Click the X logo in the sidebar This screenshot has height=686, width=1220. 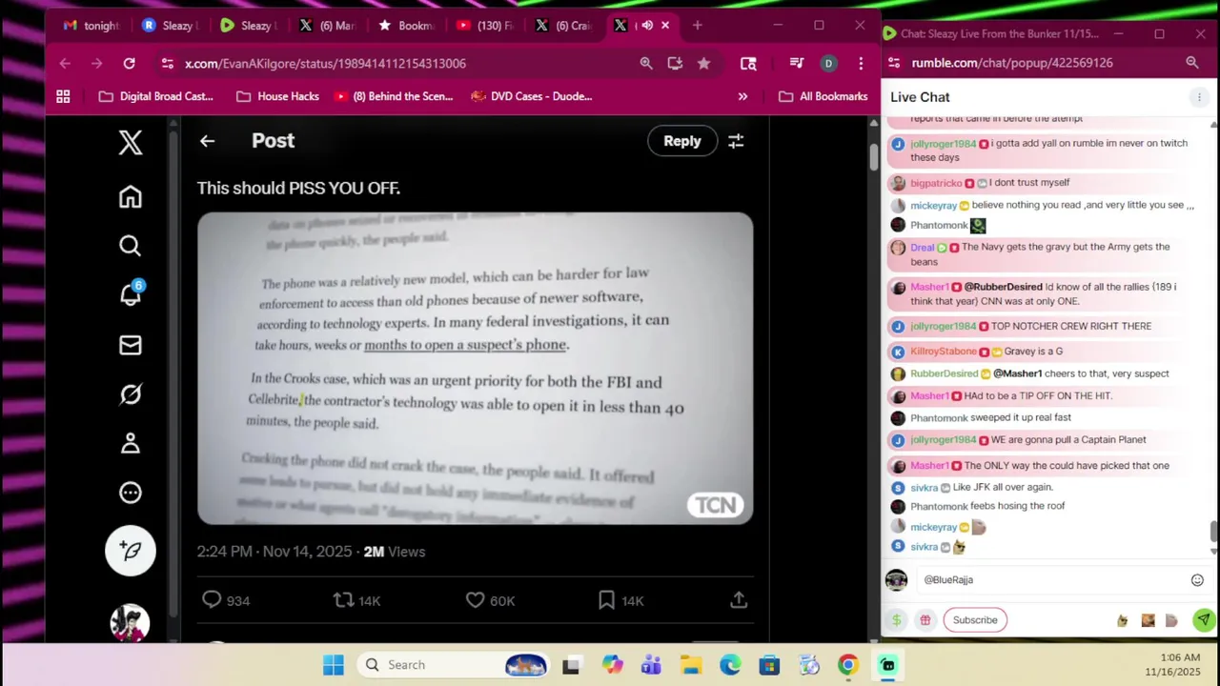click(131, 143)
